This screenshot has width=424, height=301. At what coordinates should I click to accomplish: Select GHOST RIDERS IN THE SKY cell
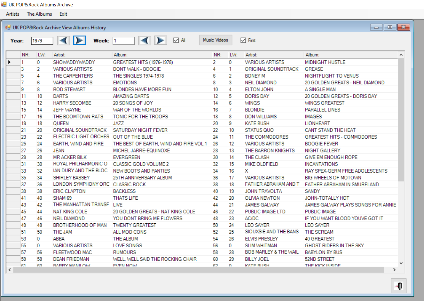pyautogui.click(x=351, y=245)
